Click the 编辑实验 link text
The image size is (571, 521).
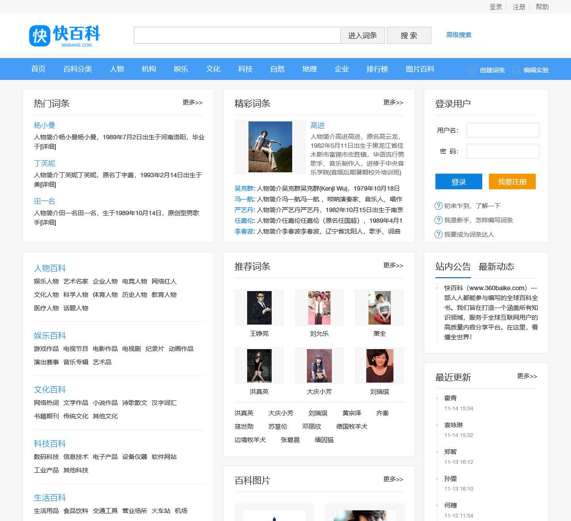pyautogui.click(x=536, y=70)
